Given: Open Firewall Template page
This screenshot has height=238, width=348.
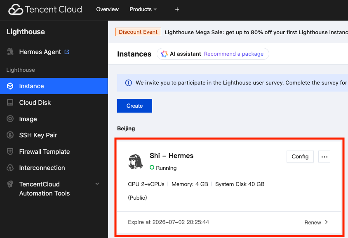Looking at the screenshot, I should click(45, 151).
